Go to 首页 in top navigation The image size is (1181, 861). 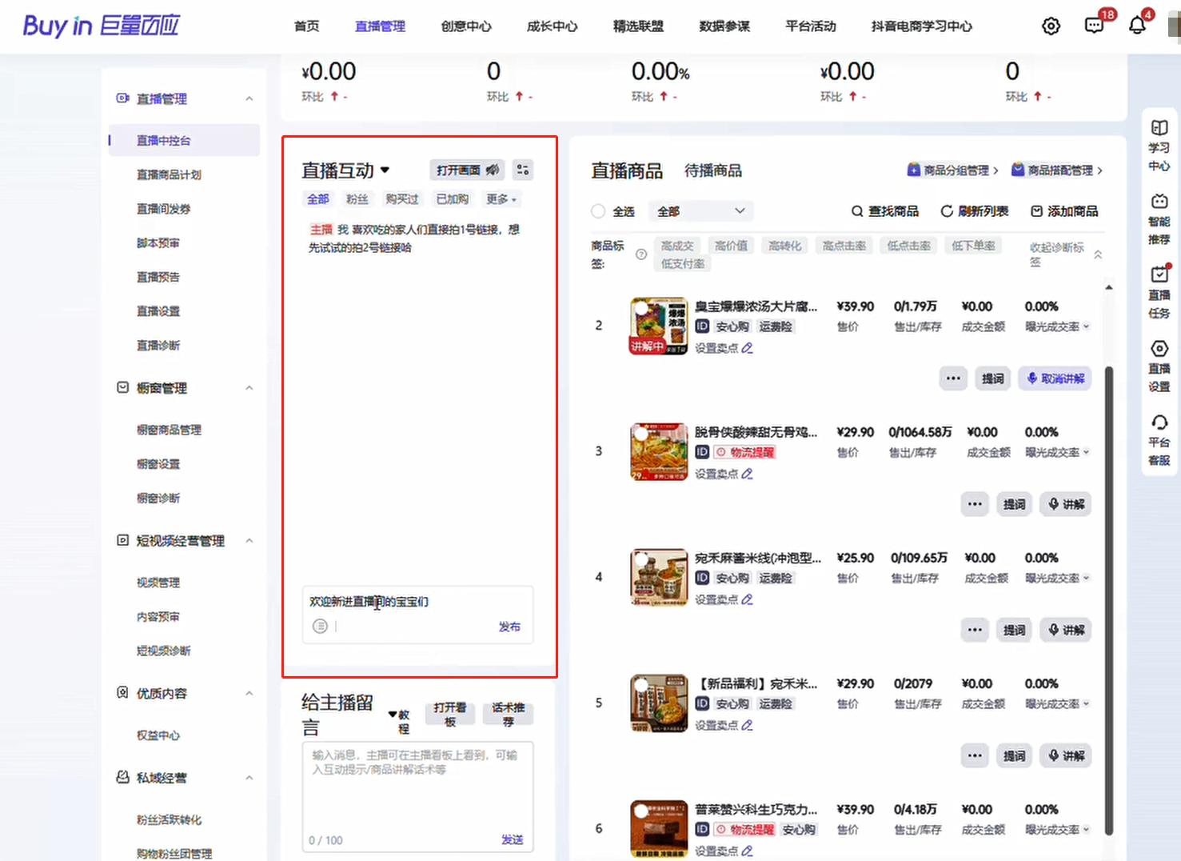306,26
